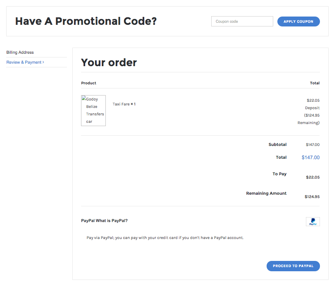This screenshot has width=334, height=282.
Task: Click the chevron beside Review & Payment
Action: [x=43, y=62]
